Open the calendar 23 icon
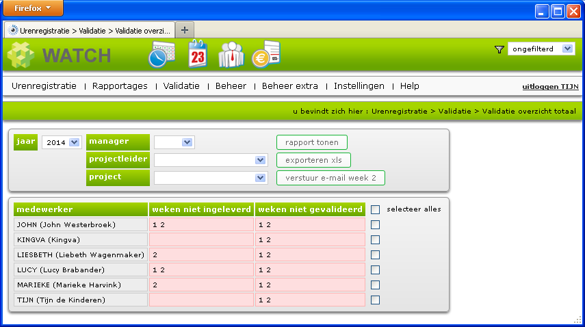Viewport: 585px width, 327px height. [x=198, y=53]
